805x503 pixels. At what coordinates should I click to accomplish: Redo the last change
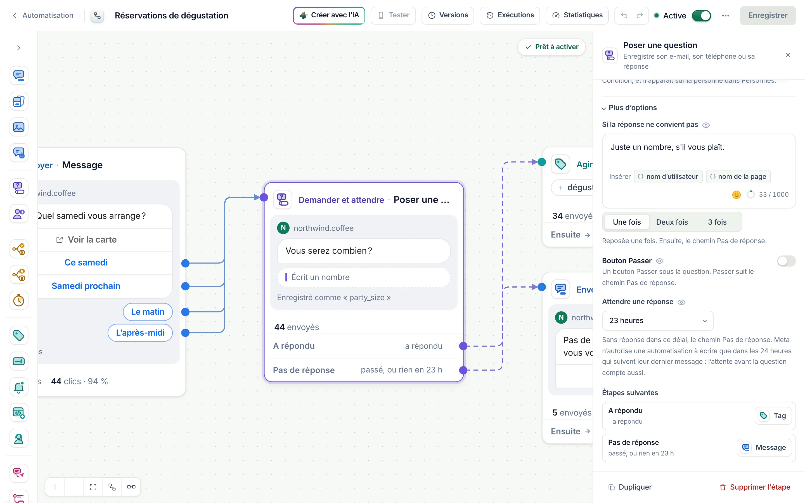pyautogui.click(x=640, y=15)
